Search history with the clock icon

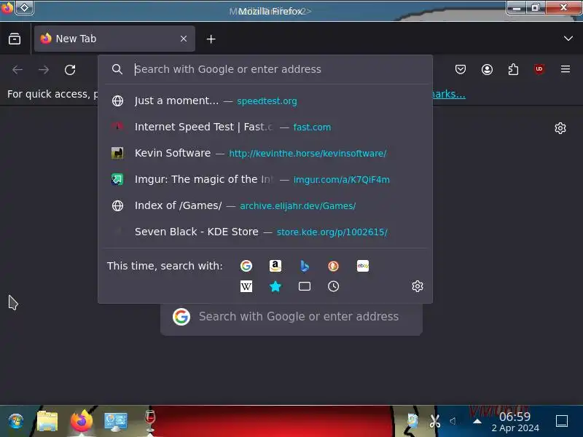[333, 286]
